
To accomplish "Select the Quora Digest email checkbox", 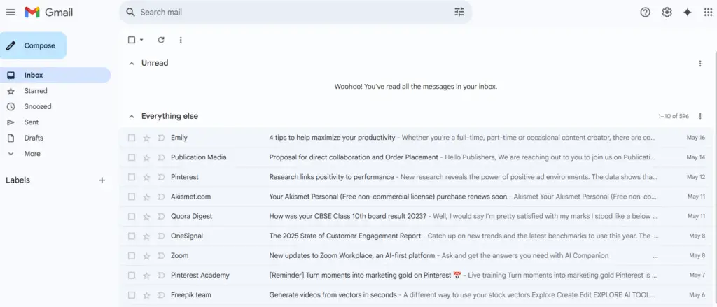I will [x=132, y=216].
